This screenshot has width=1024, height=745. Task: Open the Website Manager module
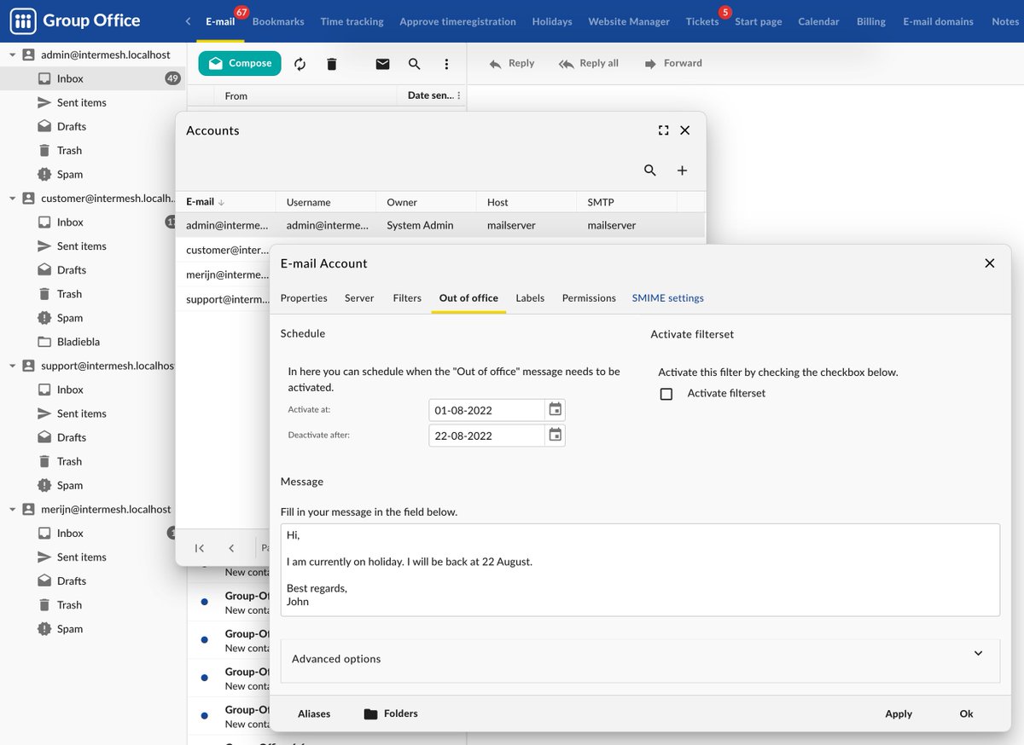tap(629, 21)
